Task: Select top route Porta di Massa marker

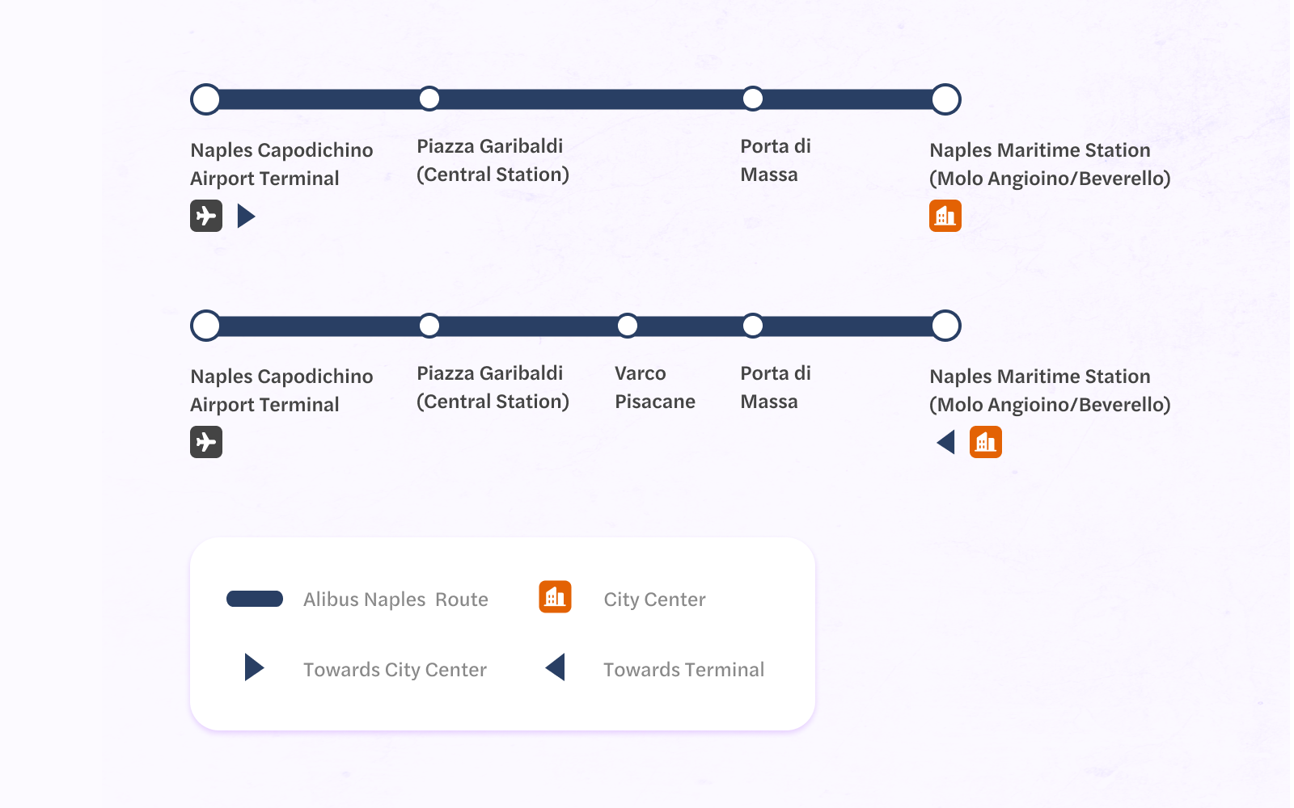Action: pyautogui.click(x=753, y=99)
